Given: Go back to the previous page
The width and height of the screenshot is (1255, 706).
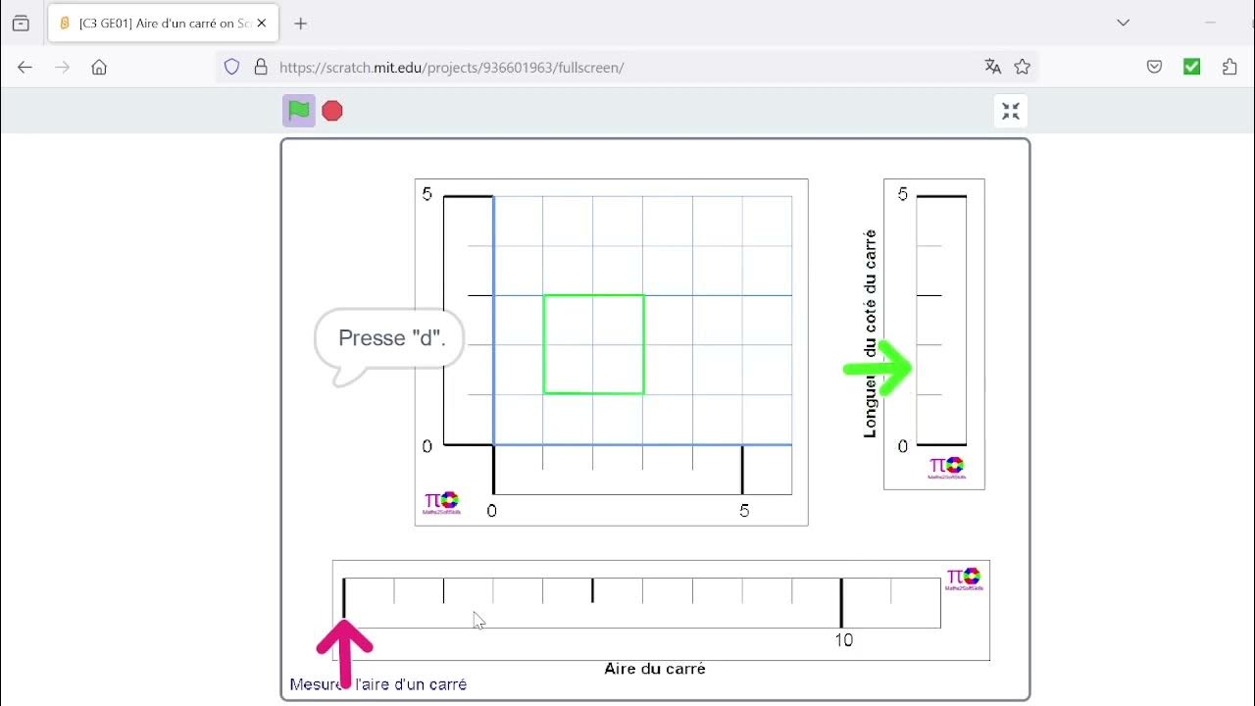Looking at the screenshot, I should [x=25, y=67].
